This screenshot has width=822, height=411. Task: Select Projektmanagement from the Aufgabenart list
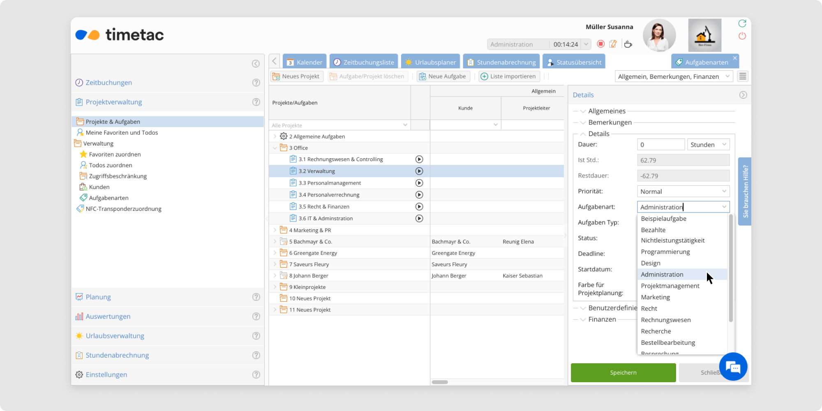coord(670,286)
